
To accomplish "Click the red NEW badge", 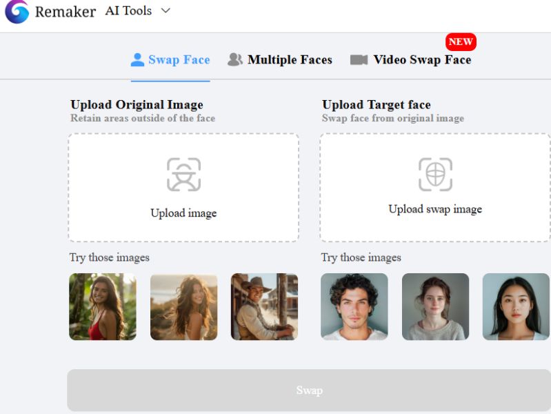I will (x=461, y=41).
